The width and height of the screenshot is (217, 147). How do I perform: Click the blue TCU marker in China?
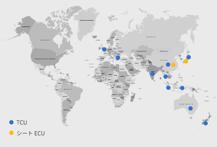tap(168, 65)
